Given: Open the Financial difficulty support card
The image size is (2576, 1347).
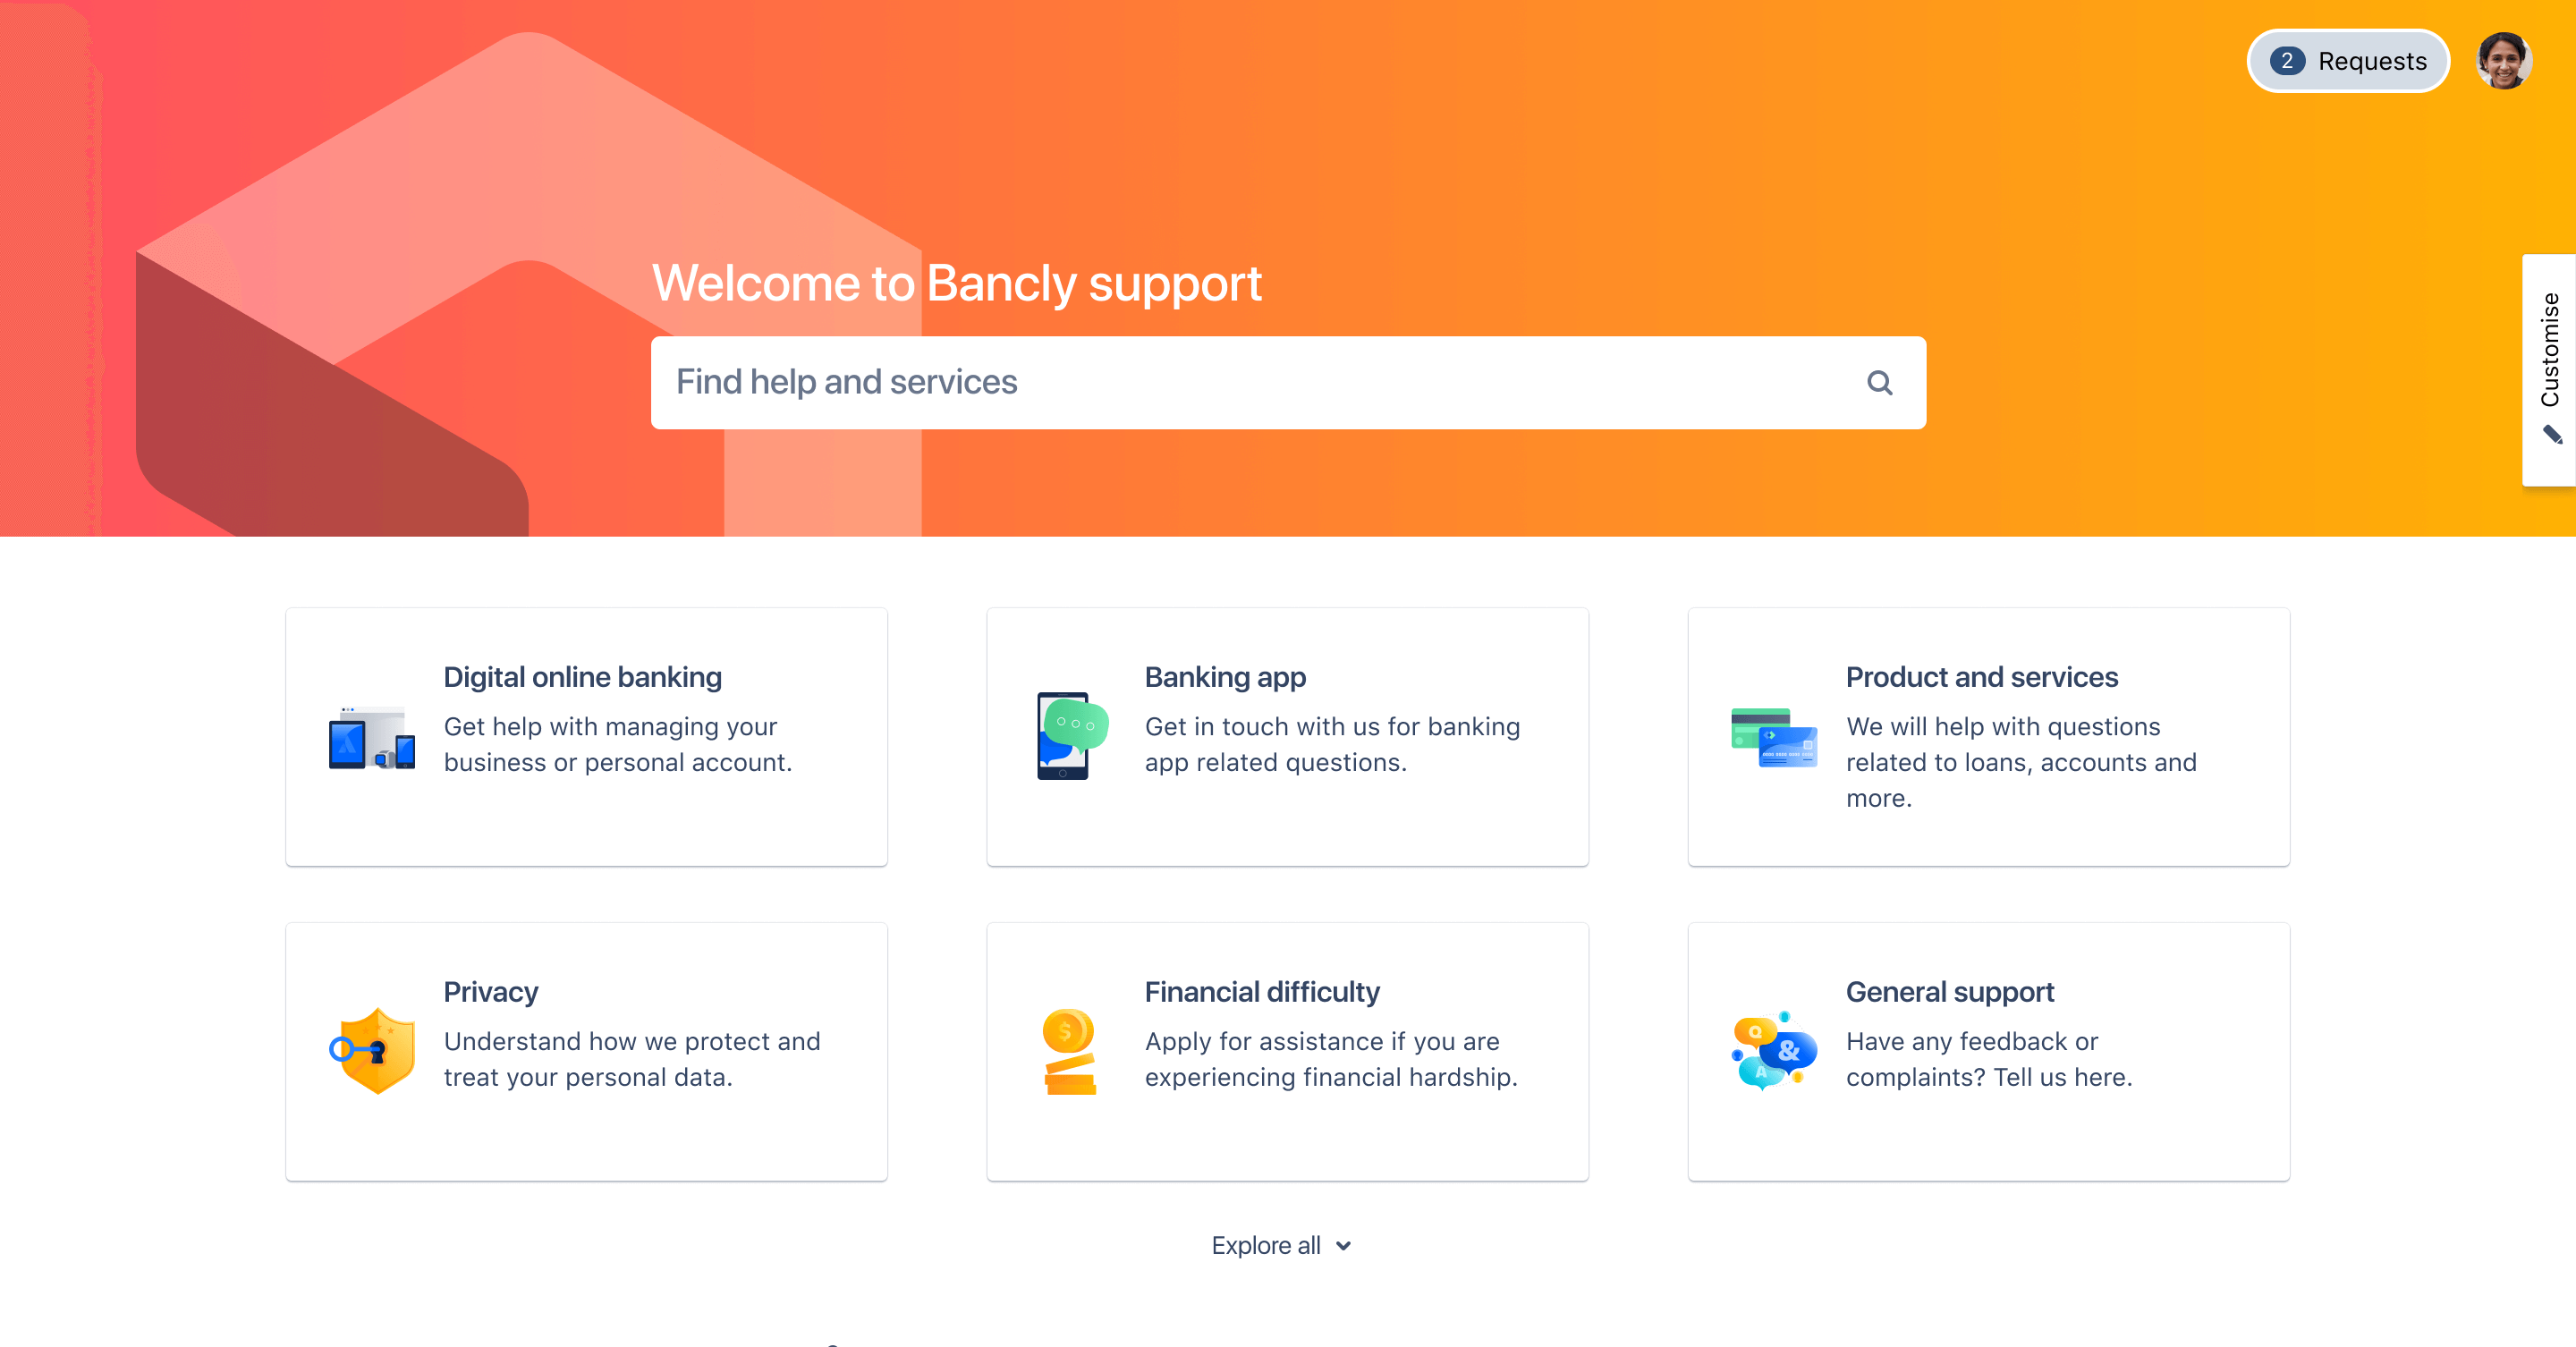Looking at the screenshot, I should pyautogui.click(x=1288, y=1053).
